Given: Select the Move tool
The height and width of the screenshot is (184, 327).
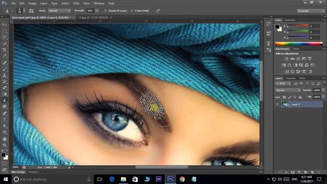Looking at the screenshot, I should click(5, 25).
